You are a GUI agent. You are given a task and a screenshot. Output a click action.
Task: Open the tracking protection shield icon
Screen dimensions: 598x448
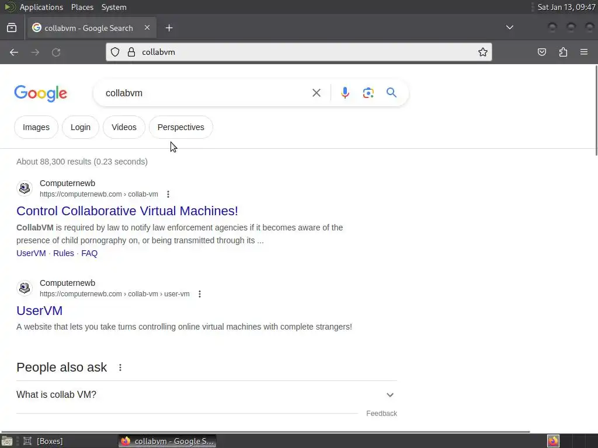[115, 52]
